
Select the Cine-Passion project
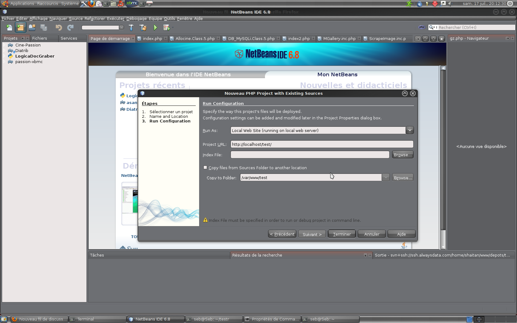(x=28, y=45)
